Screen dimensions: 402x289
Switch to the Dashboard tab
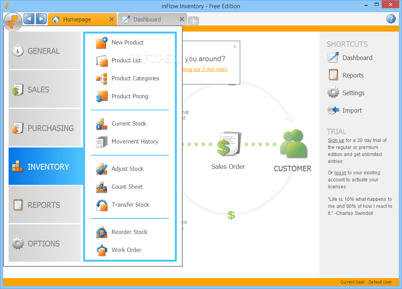[x=152, y=19]
